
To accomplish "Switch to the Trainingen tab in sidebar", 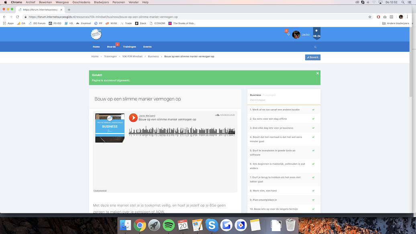I will click(269, 95).
